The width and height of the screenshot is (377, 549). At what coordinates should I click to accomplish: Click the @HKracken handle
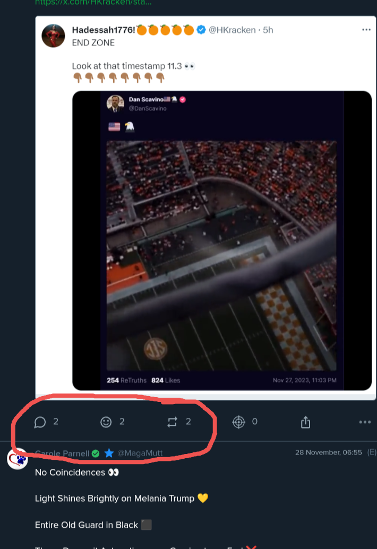coord(232,30)
